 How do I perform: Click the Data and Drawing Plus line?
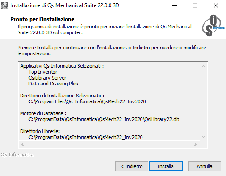pyautogui.click(x=53, y=84)
